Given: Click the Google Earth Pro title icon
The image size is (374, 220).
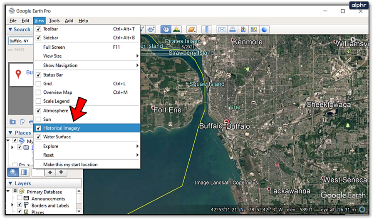Looking at the screenshot, I should tap(12, 11).
